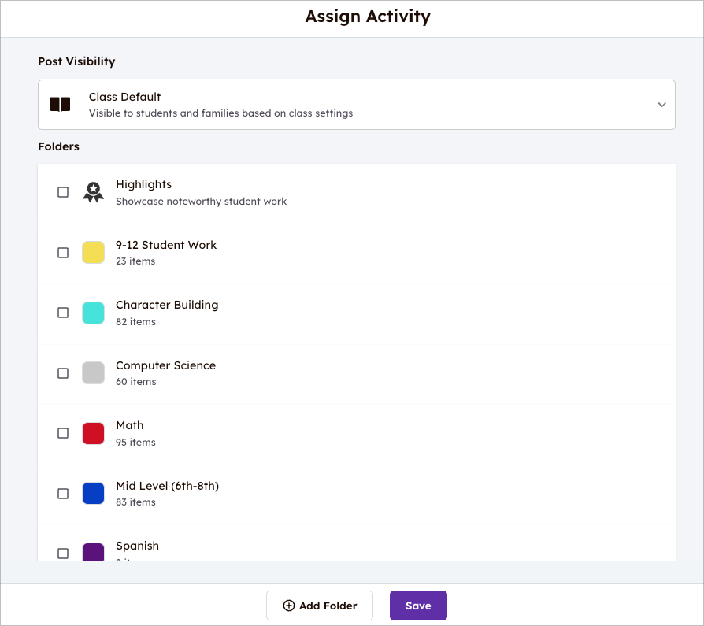Click the Add Folder button
Image resolution: width=704 pixels, height=626 pixels.
(320, 606)
